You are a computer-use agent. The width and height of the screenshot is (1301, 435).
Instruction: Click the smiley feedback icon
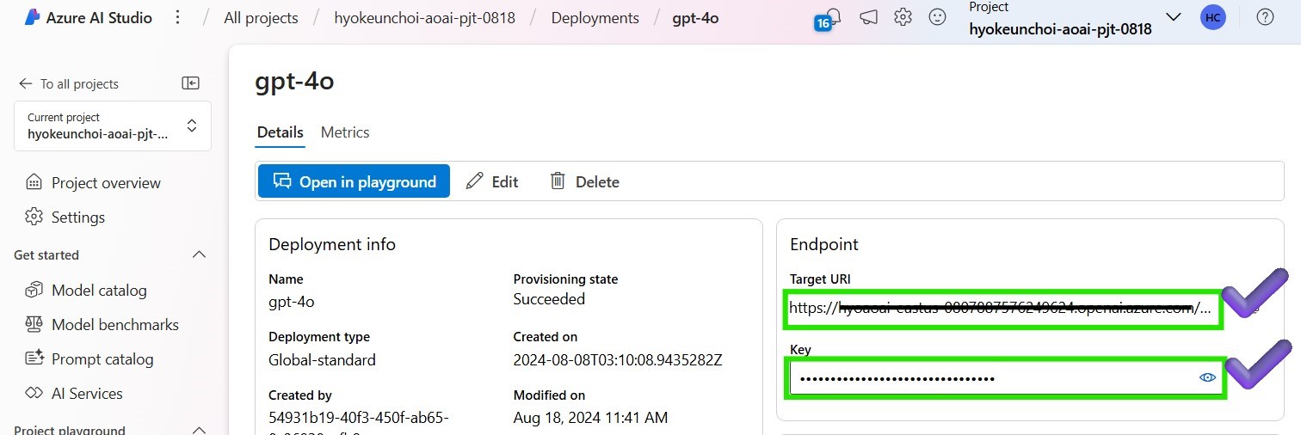(x=938, y=17)
